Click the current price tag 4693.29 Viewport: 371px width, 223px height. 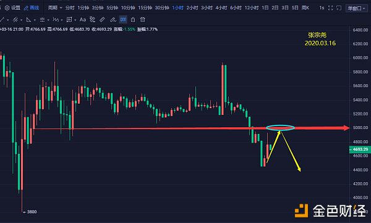(x=360, y=149)
